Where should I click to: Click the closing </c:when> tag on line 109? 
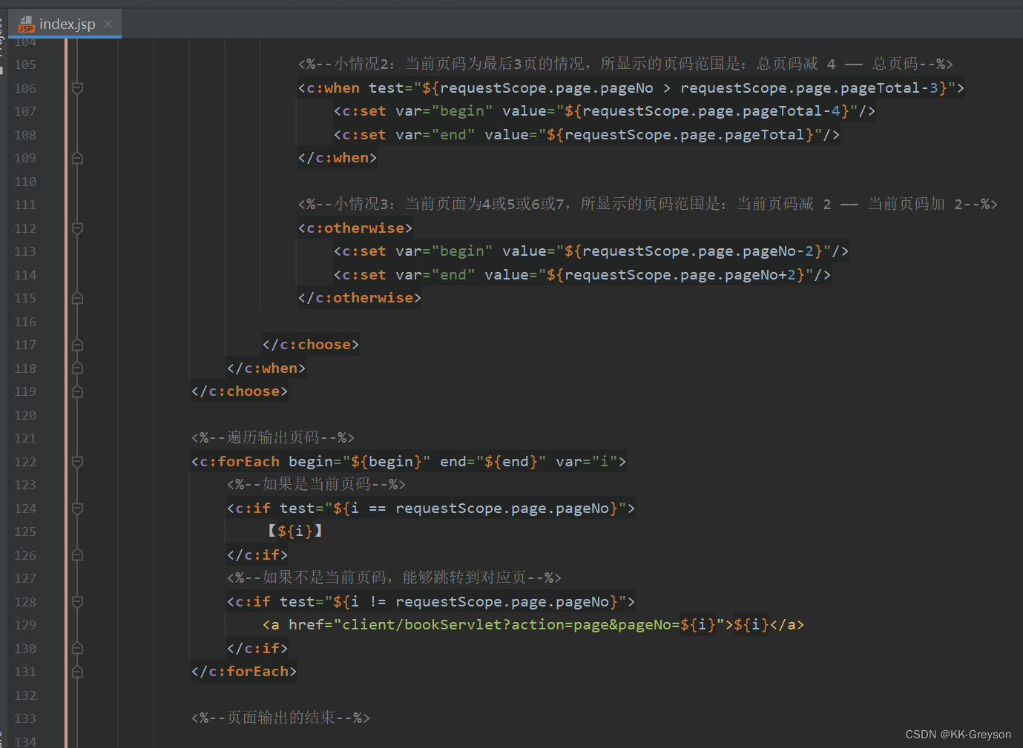point(338,158)
